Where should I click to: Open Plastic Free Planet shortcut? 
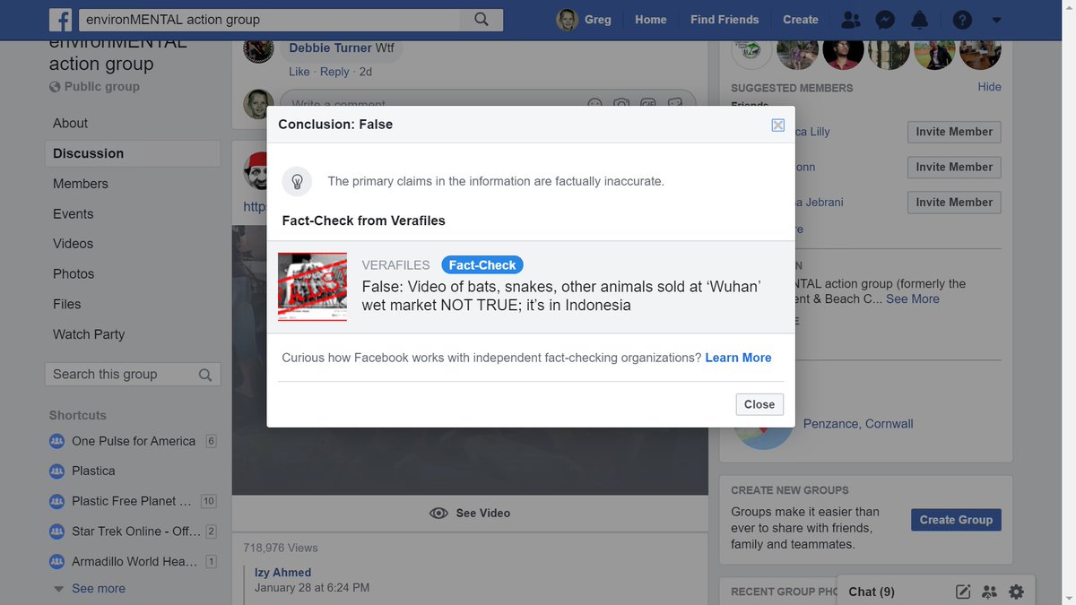[131, 501]
